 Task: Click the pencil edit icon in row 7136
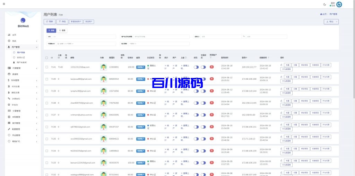tap(282, 125)
